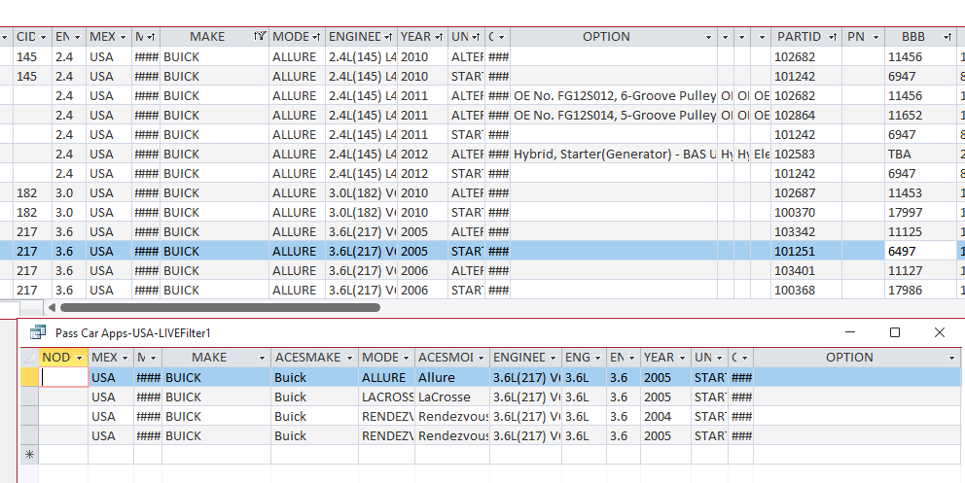Open the MAKE dropdown in LIVEFilter1 window
Image resolution: width=965 pixels, height=483 pixels.
click(262, 358)
